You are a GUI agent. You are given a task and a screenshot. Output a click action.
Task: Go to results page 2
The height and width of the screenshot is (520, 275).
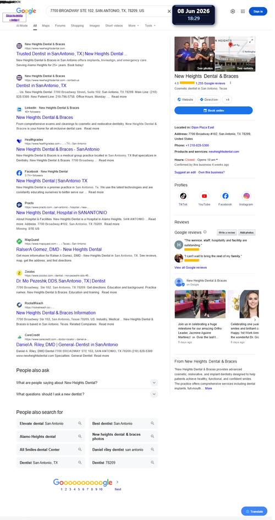65,489
